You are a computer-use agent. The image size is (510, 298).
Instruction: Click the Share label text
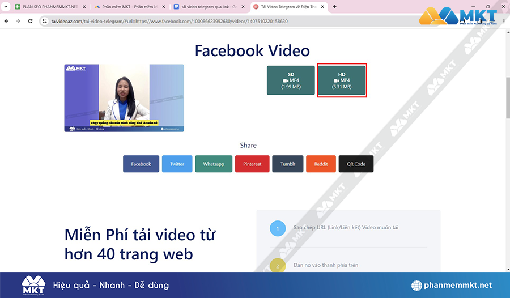(248, 145)
